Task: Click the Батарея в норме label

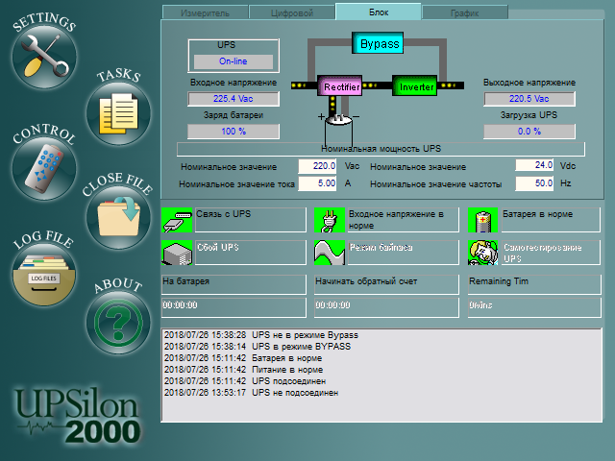Action: tap(551, 220)
